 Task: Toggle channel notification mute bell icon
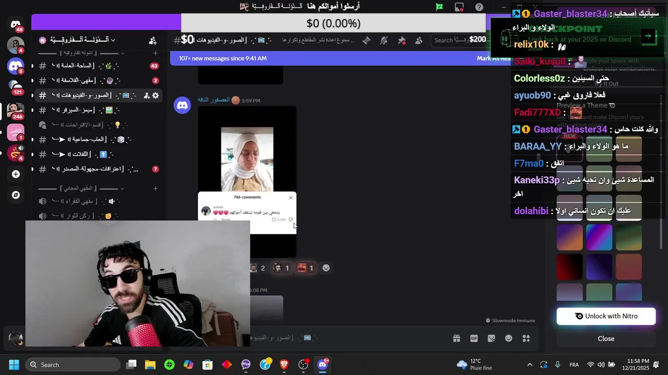point(384,40)
